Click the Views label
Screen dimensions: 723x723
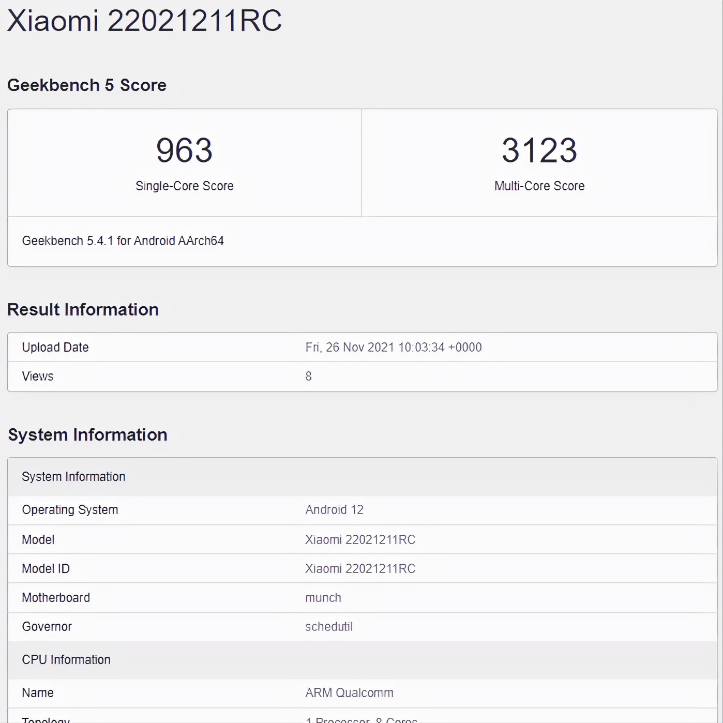(x=38, y=376)
